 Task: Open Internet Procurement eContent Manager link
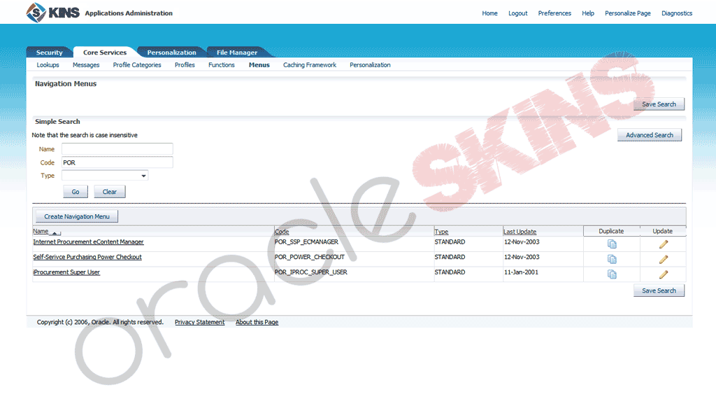(88, 242)
